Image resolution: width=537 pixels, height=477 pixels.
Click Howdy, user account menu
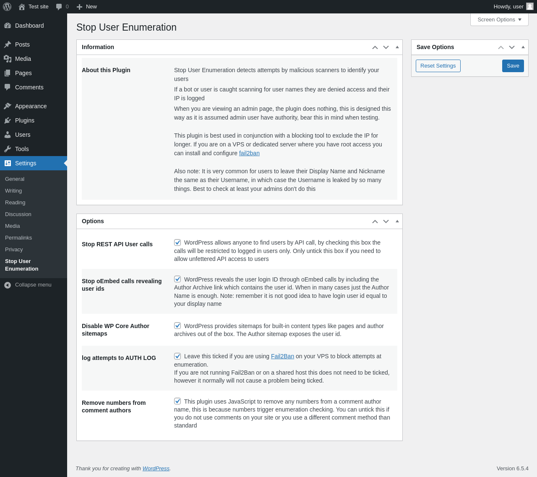coord(513,7)
